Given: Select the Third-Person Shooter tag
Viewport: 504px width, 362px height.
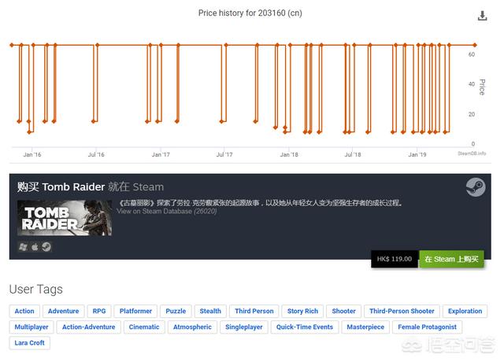Looking at the screenshot, I should [402, 312].
